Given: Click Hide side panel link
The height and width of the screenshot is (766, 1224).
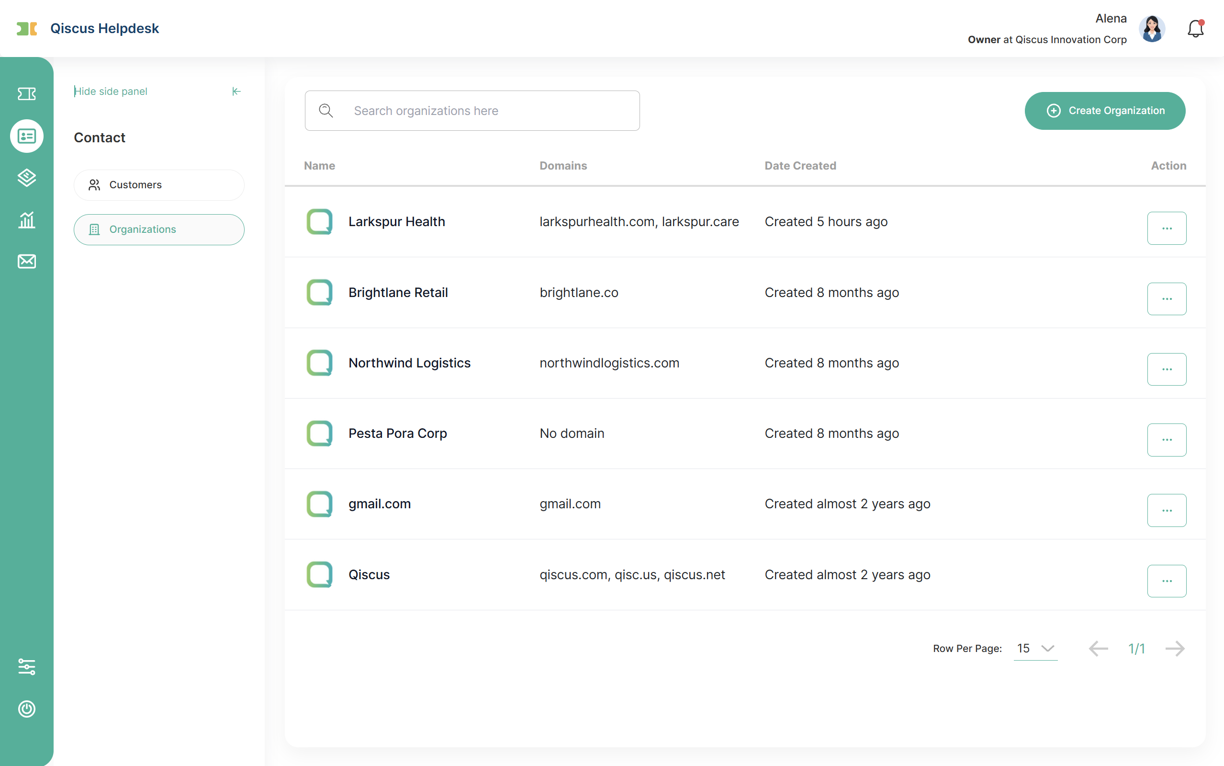Looking at the screenshot, I should [111, 91].
